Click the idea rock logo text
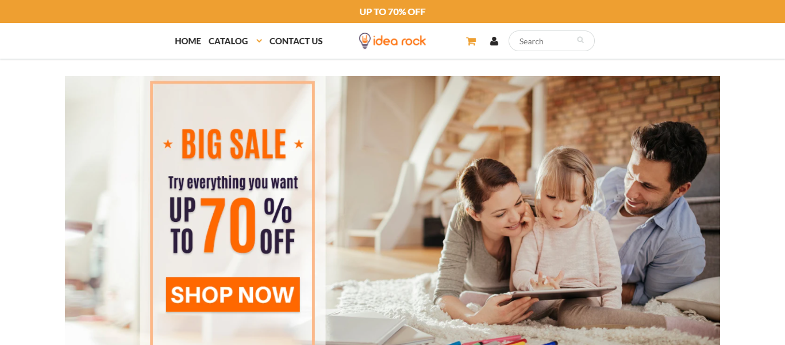This screenshot has width=785, height=345. (x=399, y=40)
